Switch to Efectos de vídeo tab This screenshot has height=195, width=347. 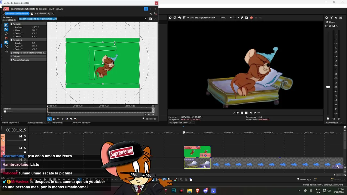36,123
